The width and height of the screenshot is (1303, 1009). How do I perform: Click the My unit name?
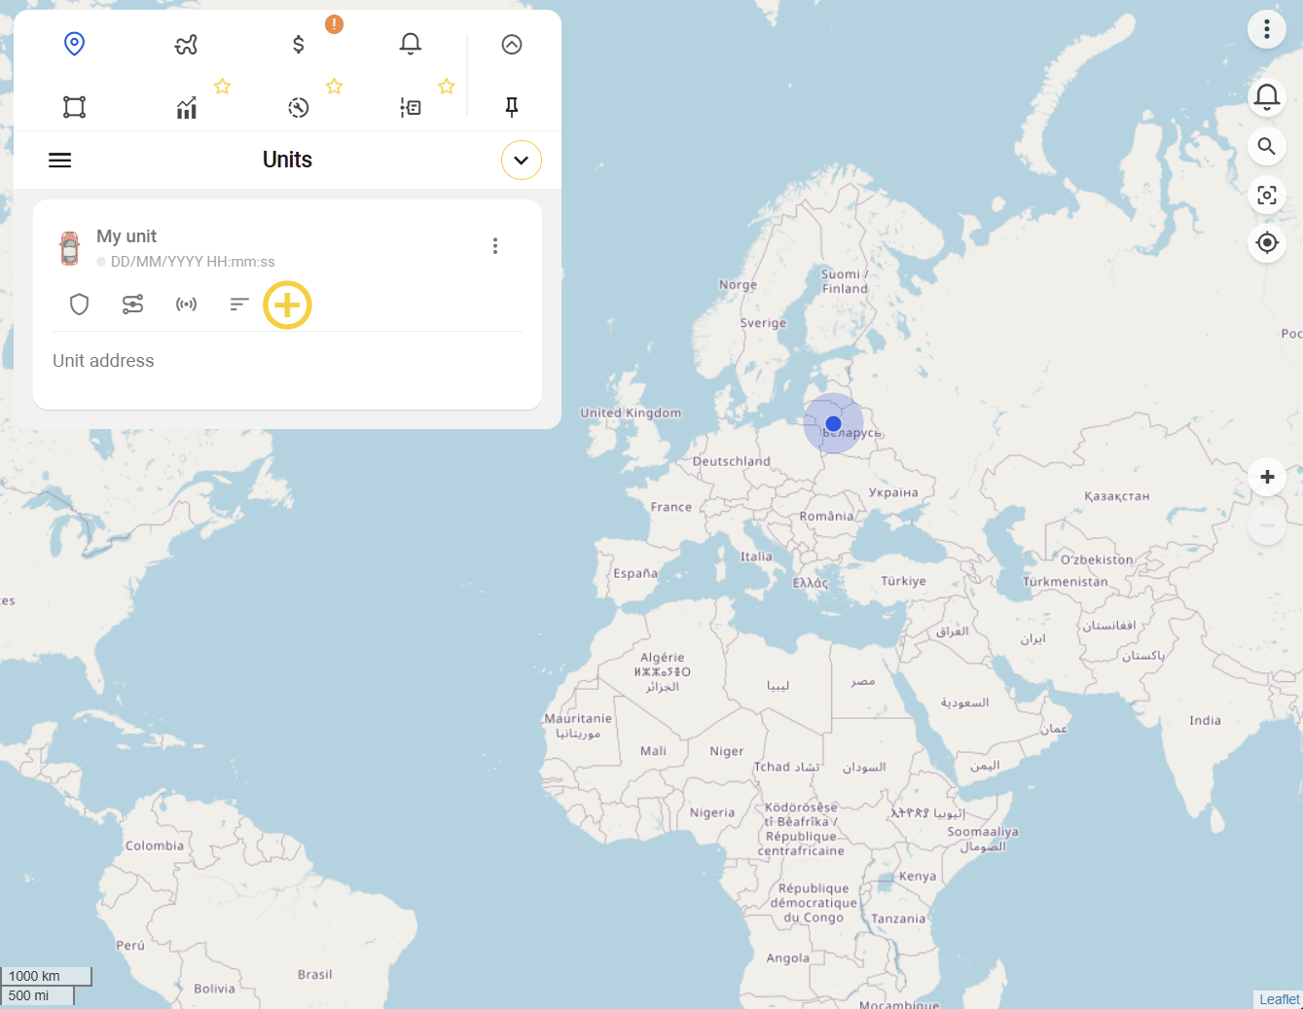pyautogui.click(x=127, y=236)
